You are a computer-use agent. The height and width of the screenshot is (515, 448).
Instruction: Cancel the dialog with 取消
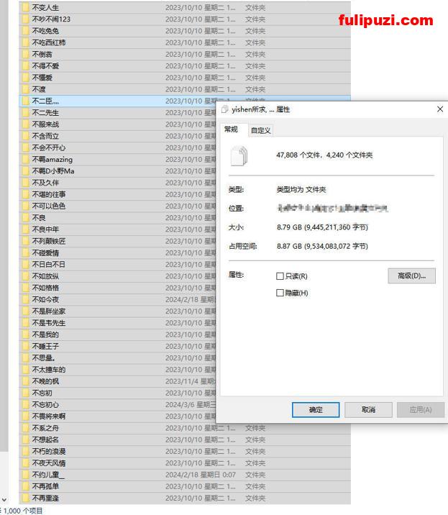[368, 409]
